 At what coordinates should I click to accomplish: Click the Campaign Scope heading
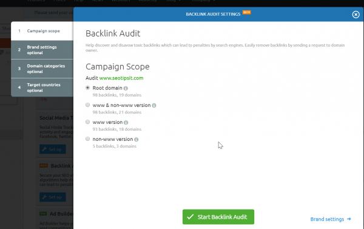tap(118, 67)
